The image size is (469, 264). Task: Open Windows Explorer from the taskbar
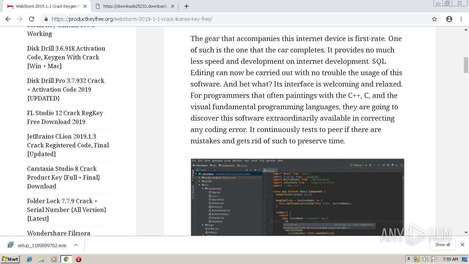(x=41, y=259)
